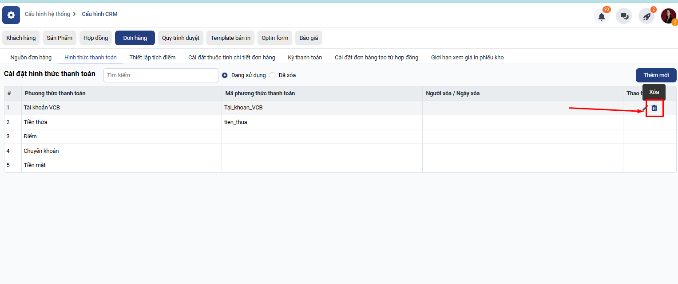Switch to Nguồn đơn hàng sub-tab
Screen dimensions: 678x284
(31, 58)
